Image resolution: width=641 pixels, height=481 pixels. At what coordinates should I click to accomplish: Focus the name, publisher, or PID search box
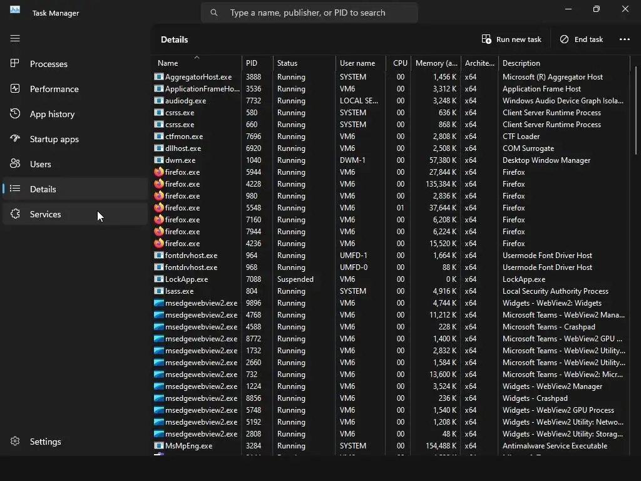(x=309, y=13)
